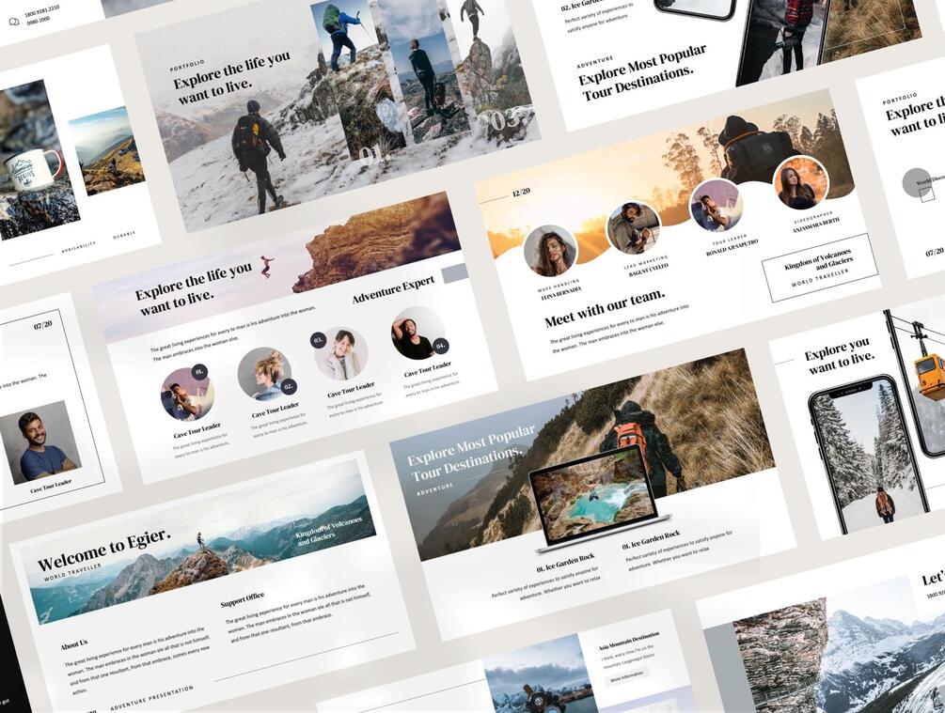
Task: Click the 'VIDEOGRAPHER' role label
Action: point(812,218)
